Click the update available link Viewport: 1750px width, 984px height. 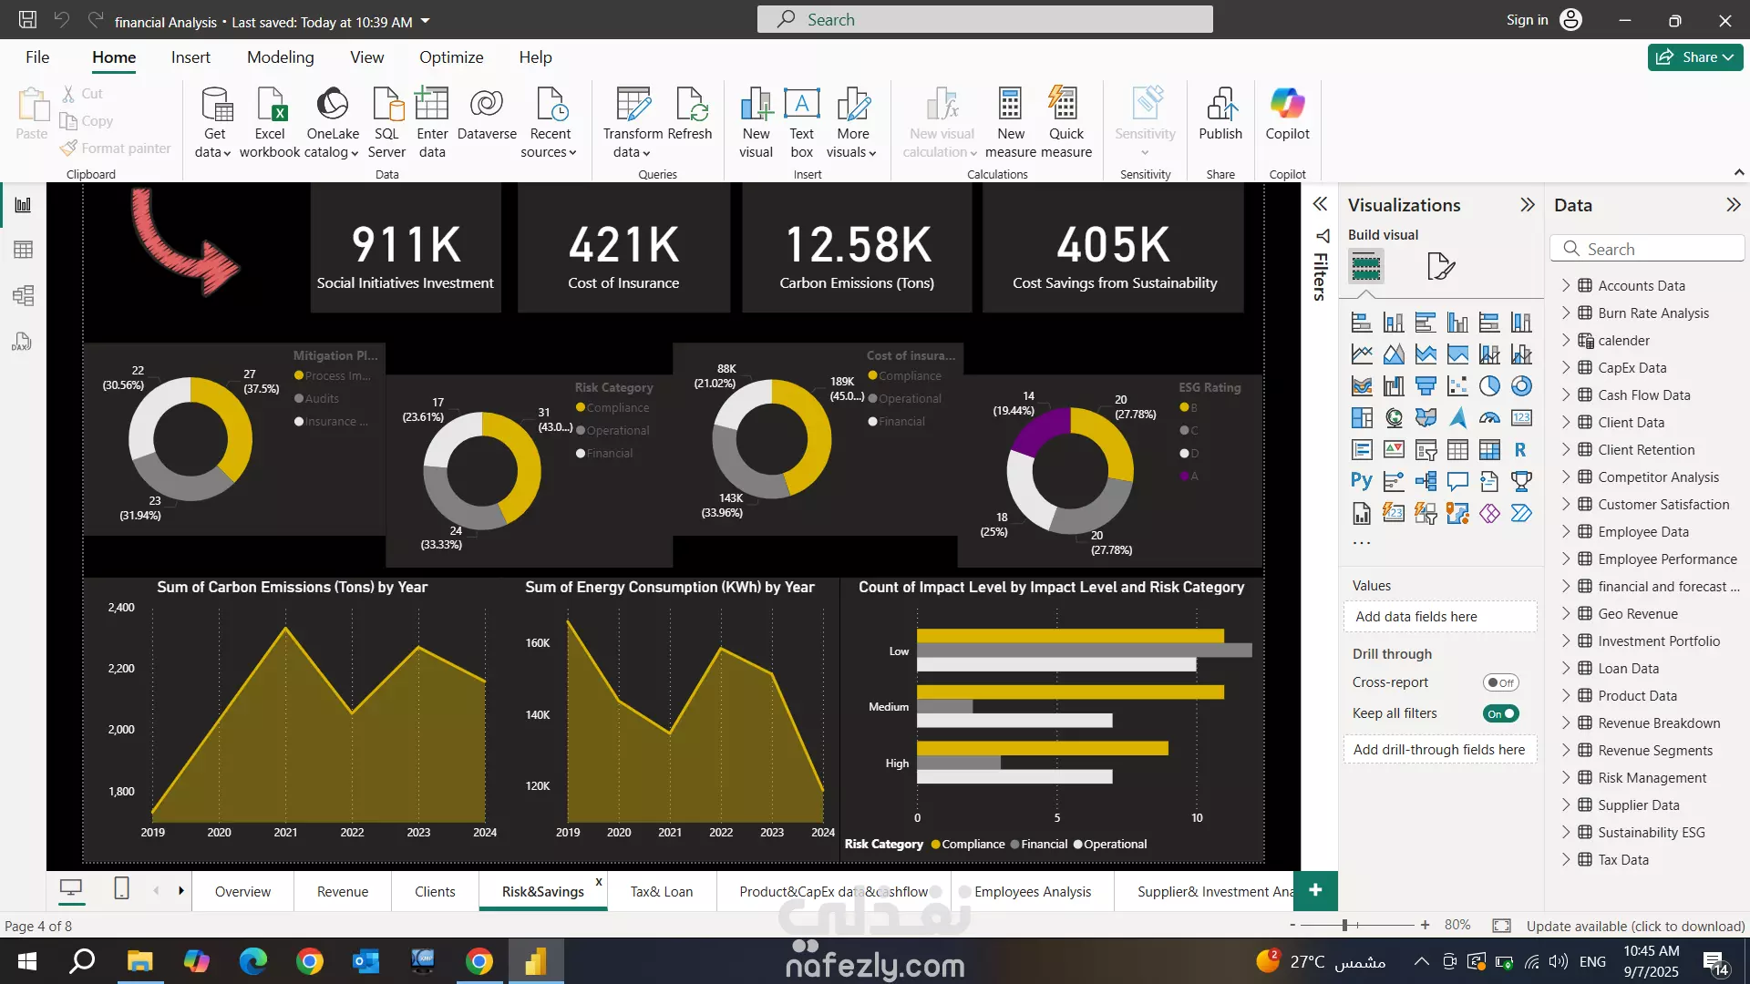click(1635, 926)
